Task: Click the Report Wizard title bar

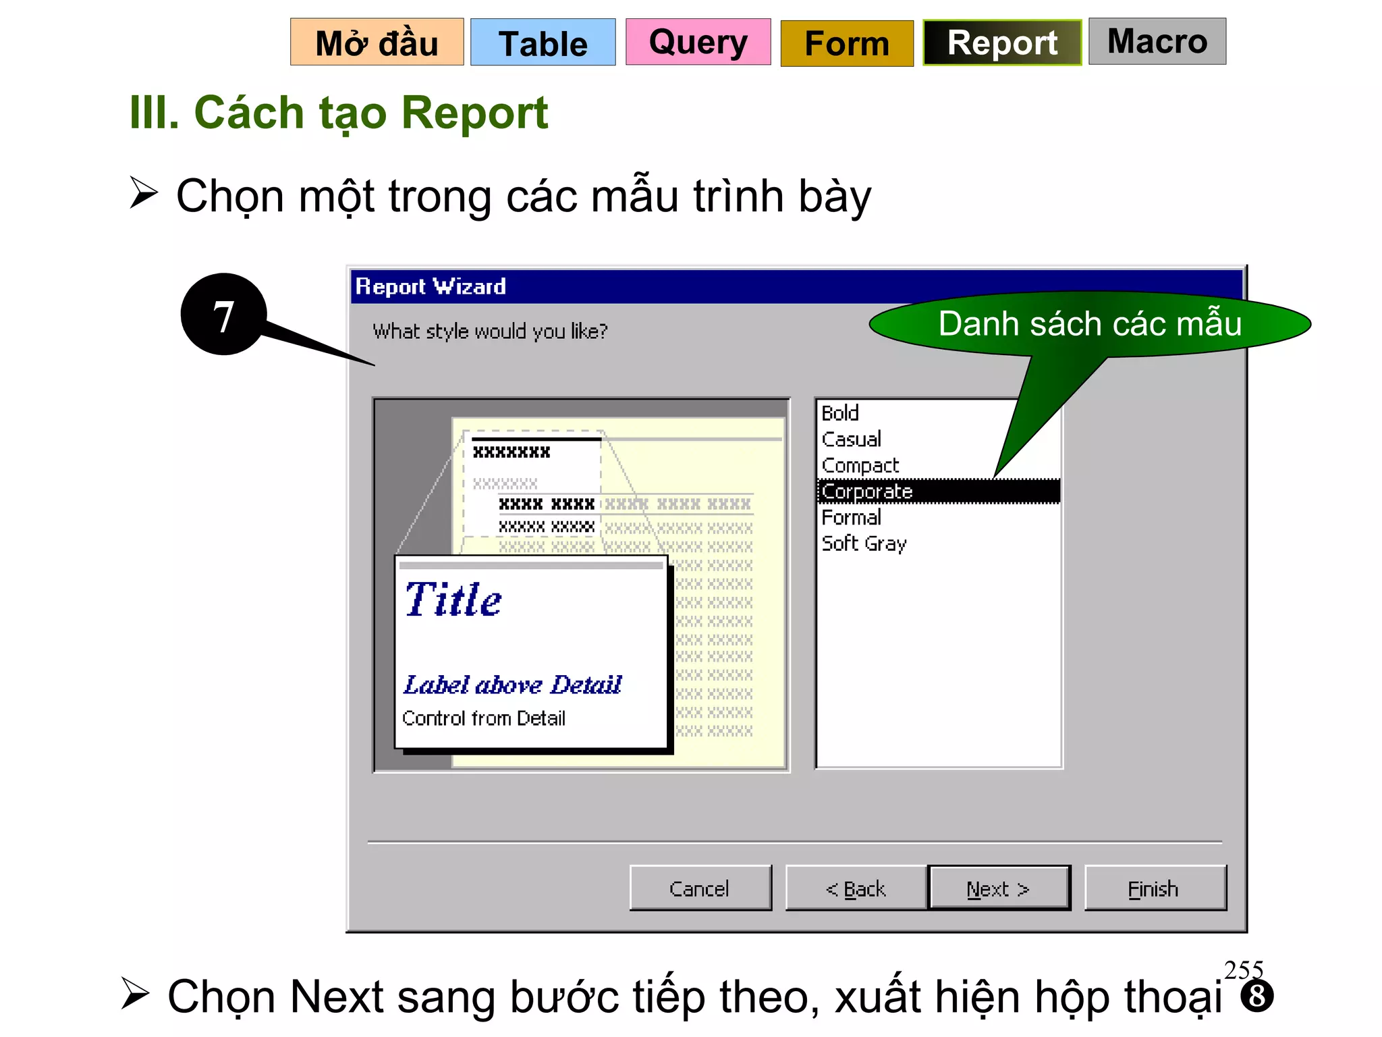Action: point(796,286)
